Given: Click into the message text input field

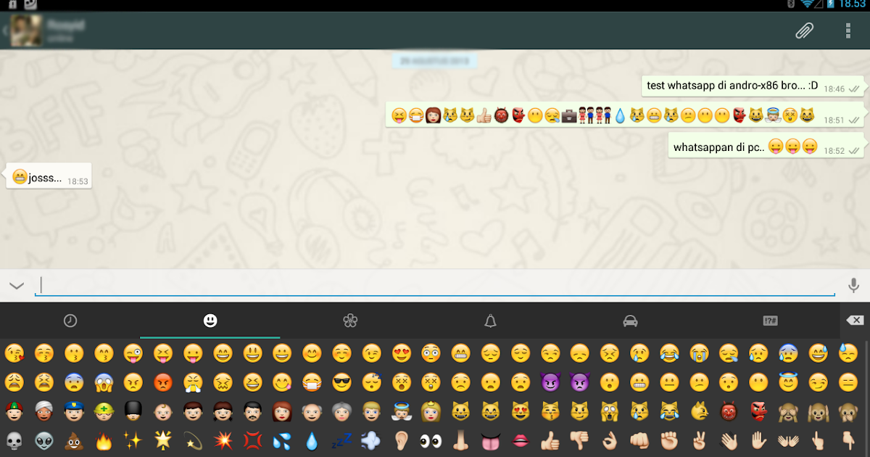Looking at the screenshot, I should (x=435, y=285).
